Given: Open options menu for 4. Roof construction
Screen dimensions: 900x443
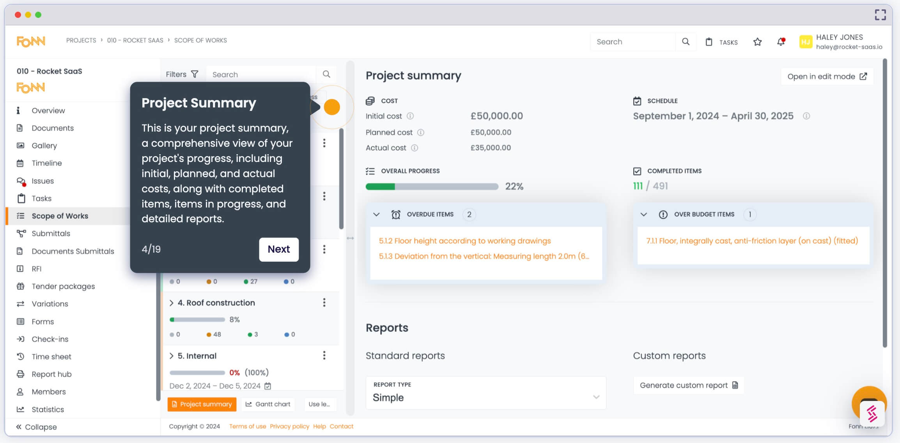Looking at the screenshot, I should (324, 302).
